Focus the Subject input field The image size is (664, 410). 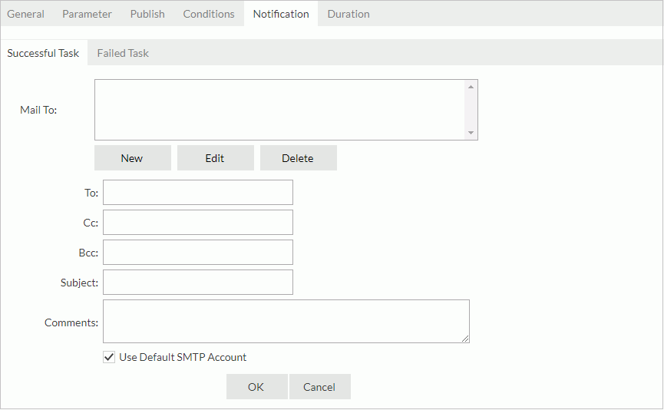click(x=198, y=282)
